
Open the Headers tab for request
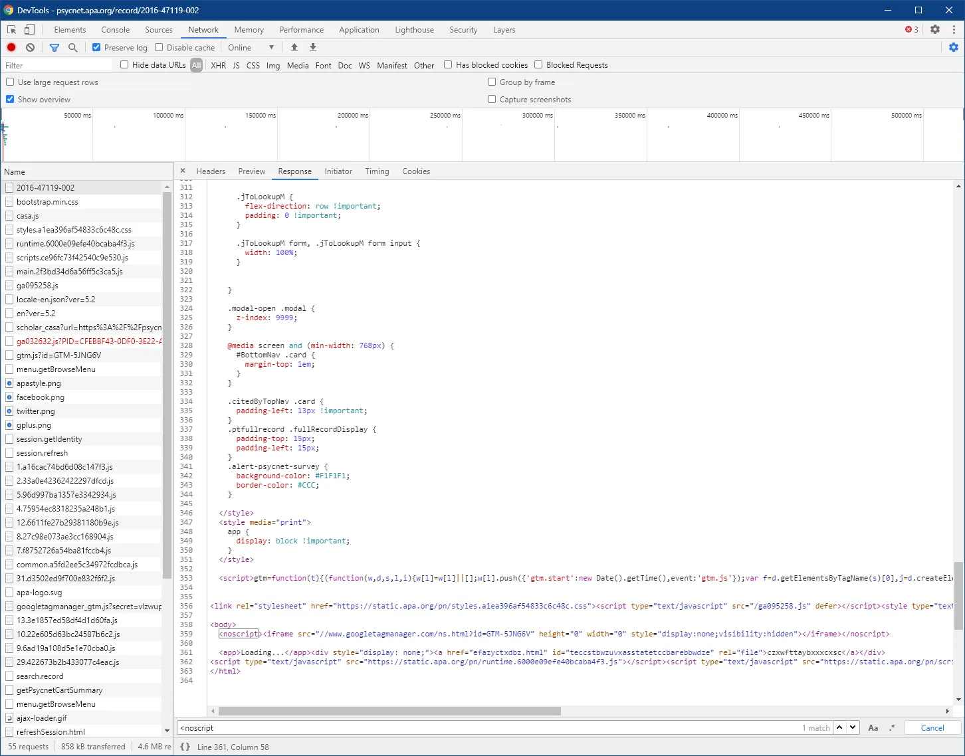[211, 171]
